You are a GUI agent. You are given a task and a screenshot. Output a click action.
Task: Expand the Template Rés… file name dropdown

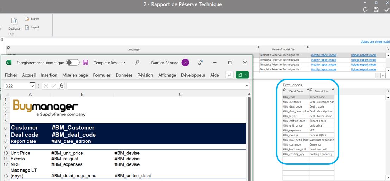pos(124,63)
